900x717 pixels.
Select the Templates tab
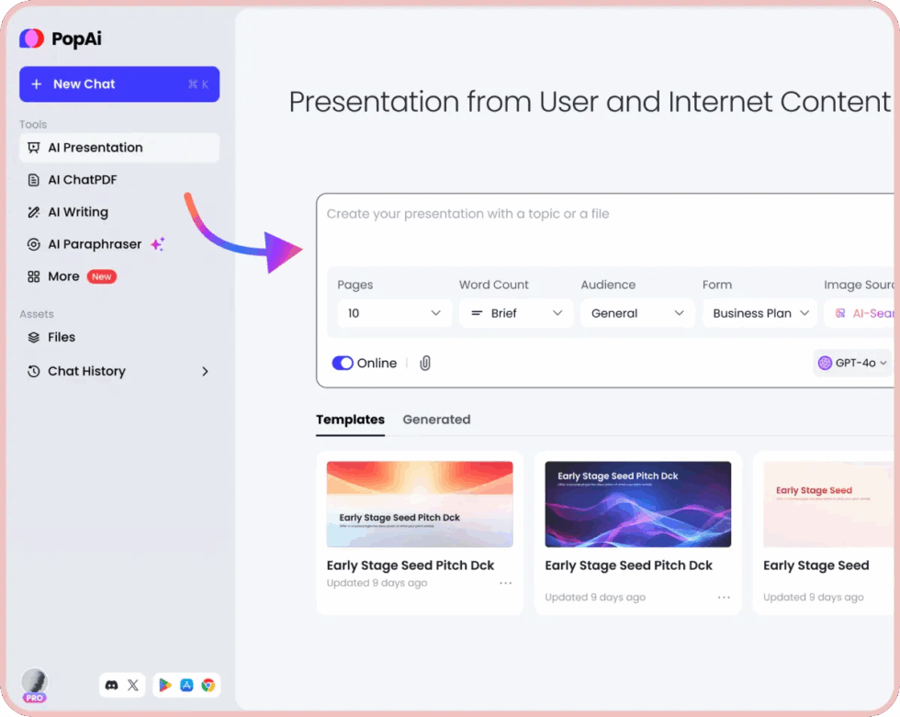point(350,420)
